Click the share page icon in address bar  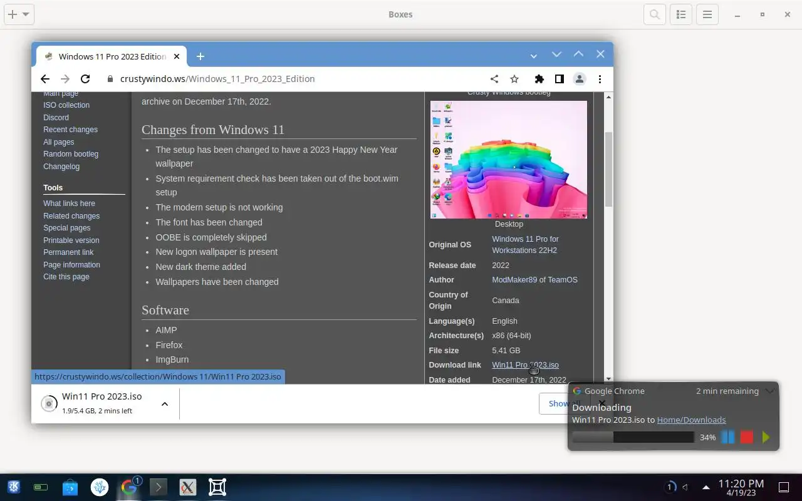(x=494, y=79)
